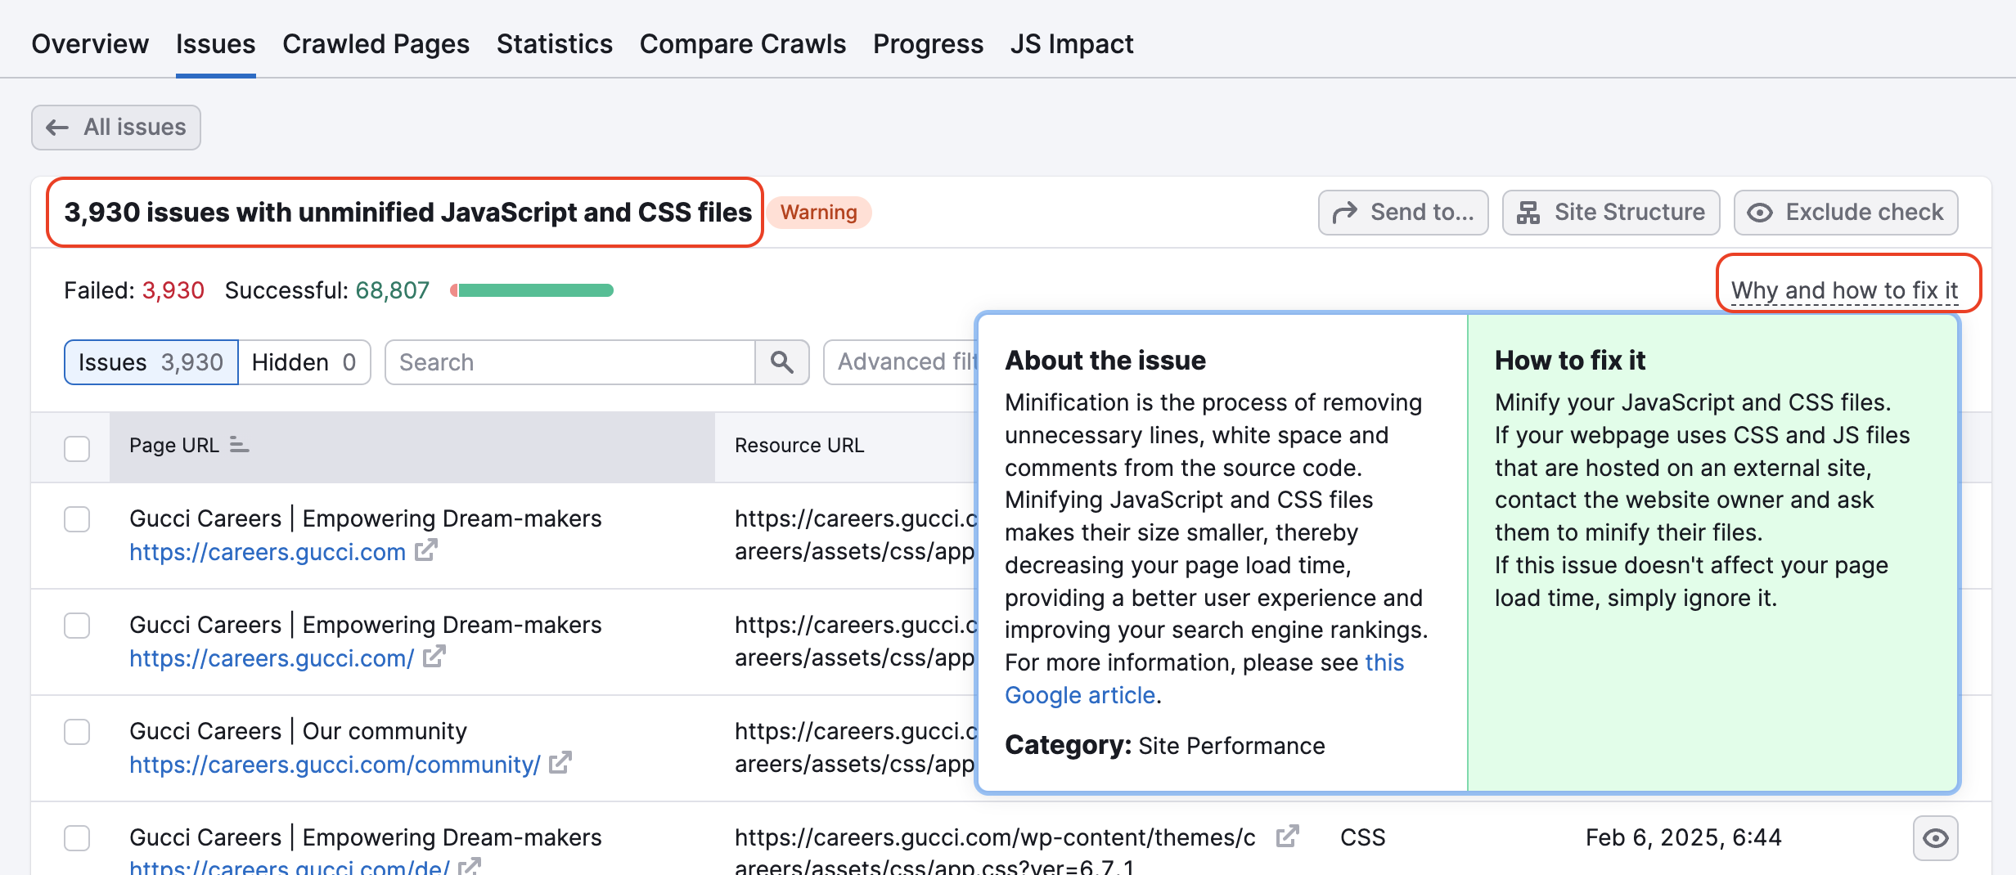
Task: Click the search magnifier icon
Action: [782, 361]
